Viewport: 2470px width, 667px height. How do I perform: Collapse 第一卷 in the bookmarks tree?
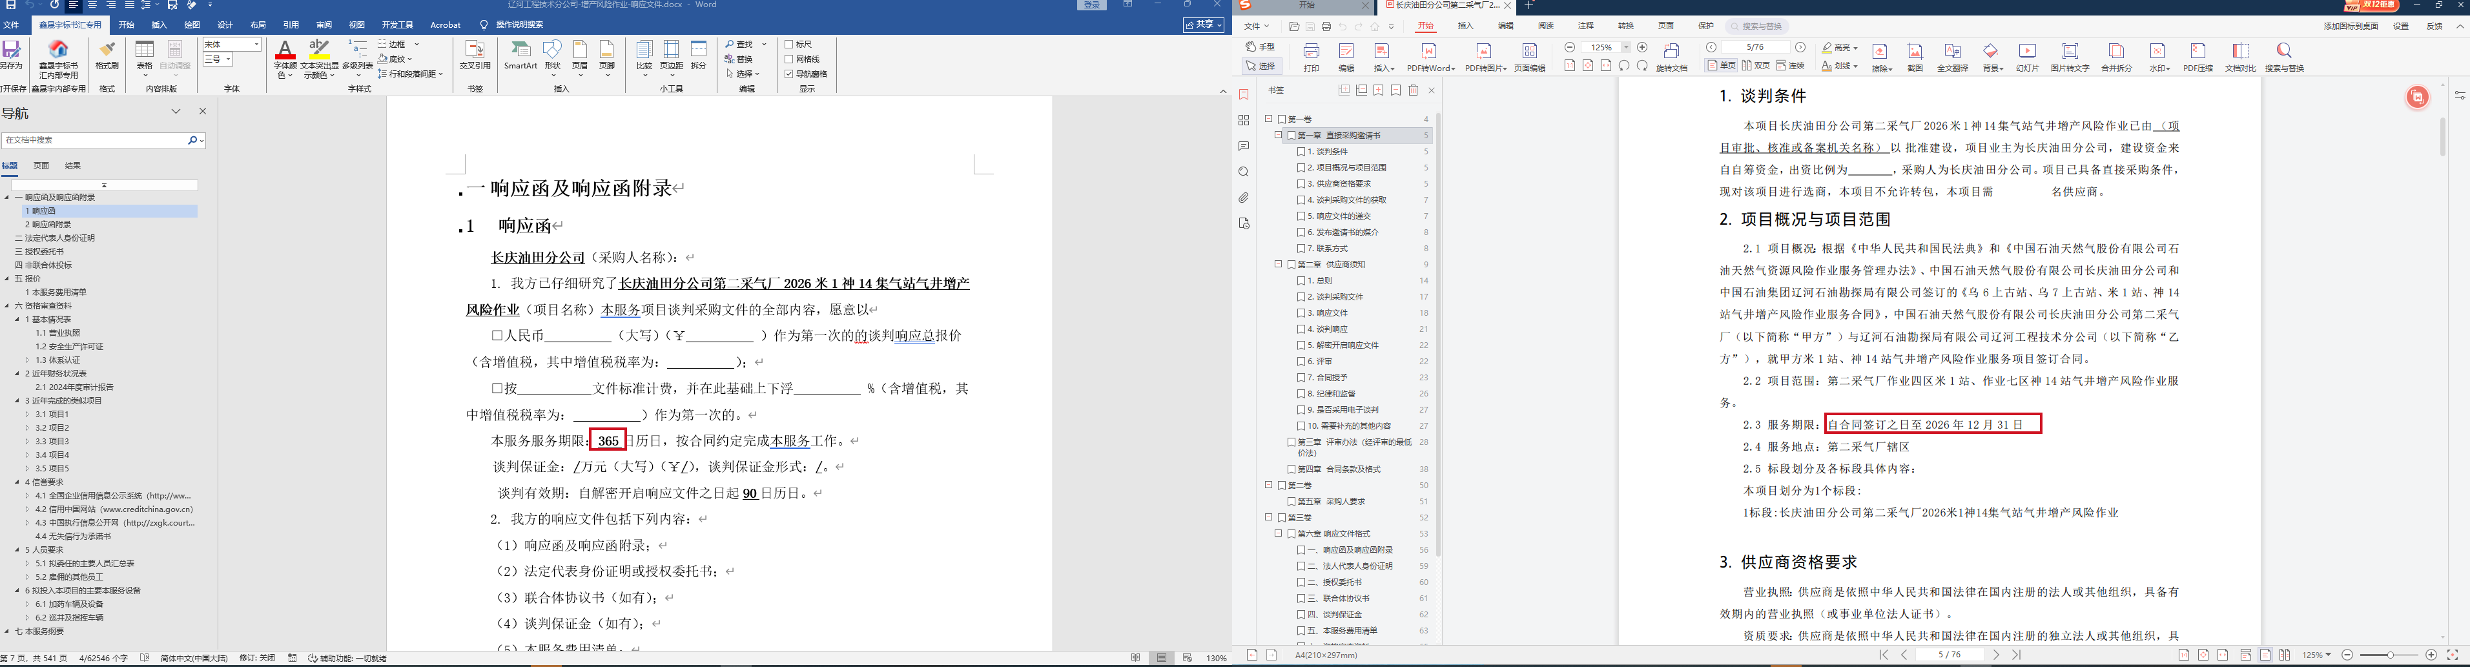pyautogui.click(x=1268, y=119)
